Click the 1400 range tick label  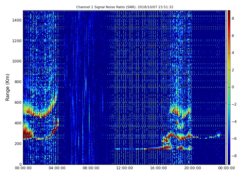pos(17,20)
